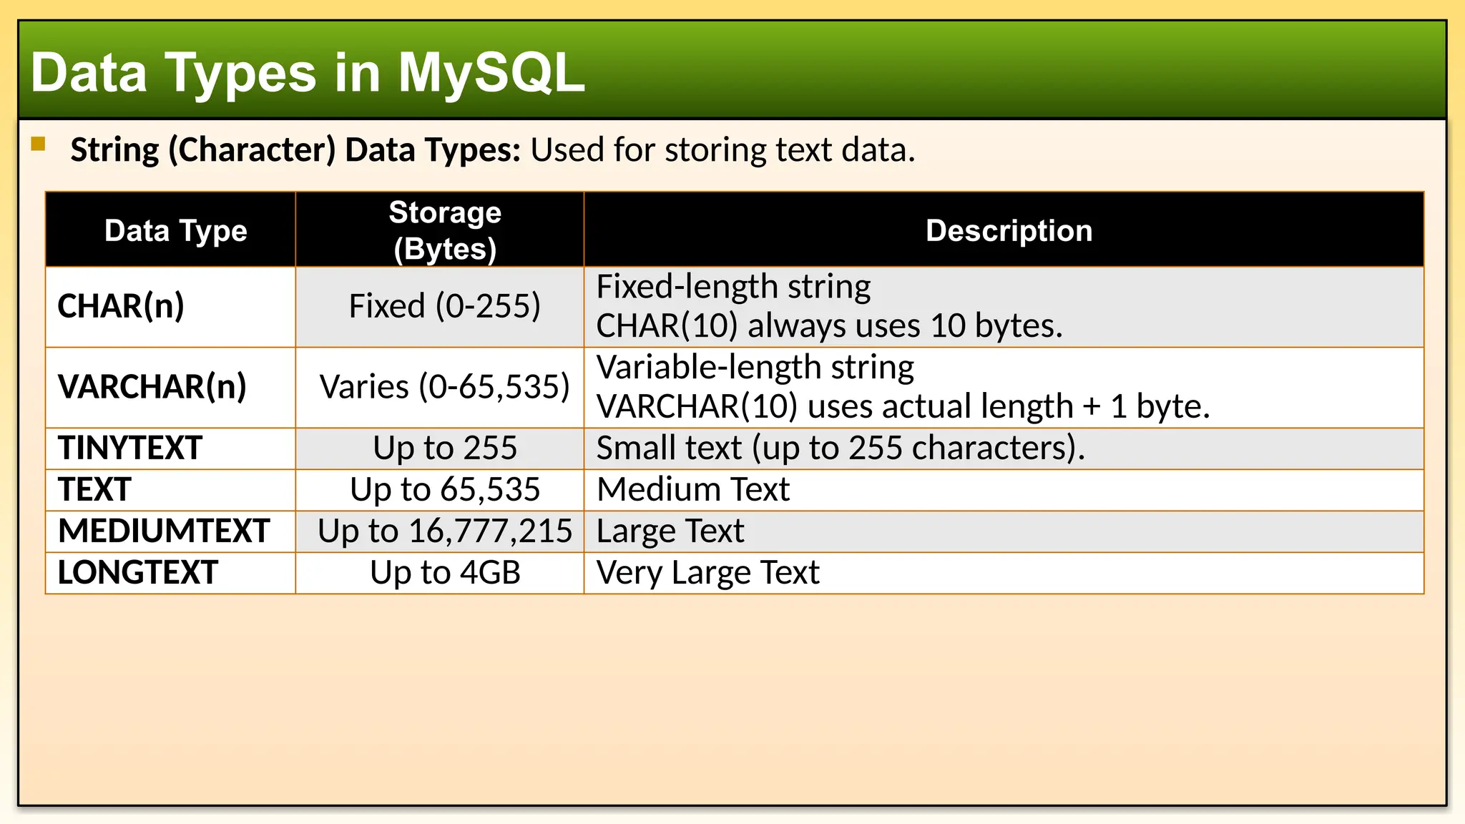Select the Varies (0-65,535) storage cell
Screen dimensions: 1465x824
[444, 387]
